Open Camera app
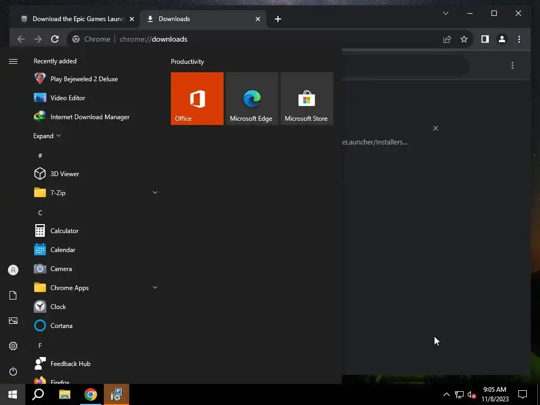 (x=96, y=268)
